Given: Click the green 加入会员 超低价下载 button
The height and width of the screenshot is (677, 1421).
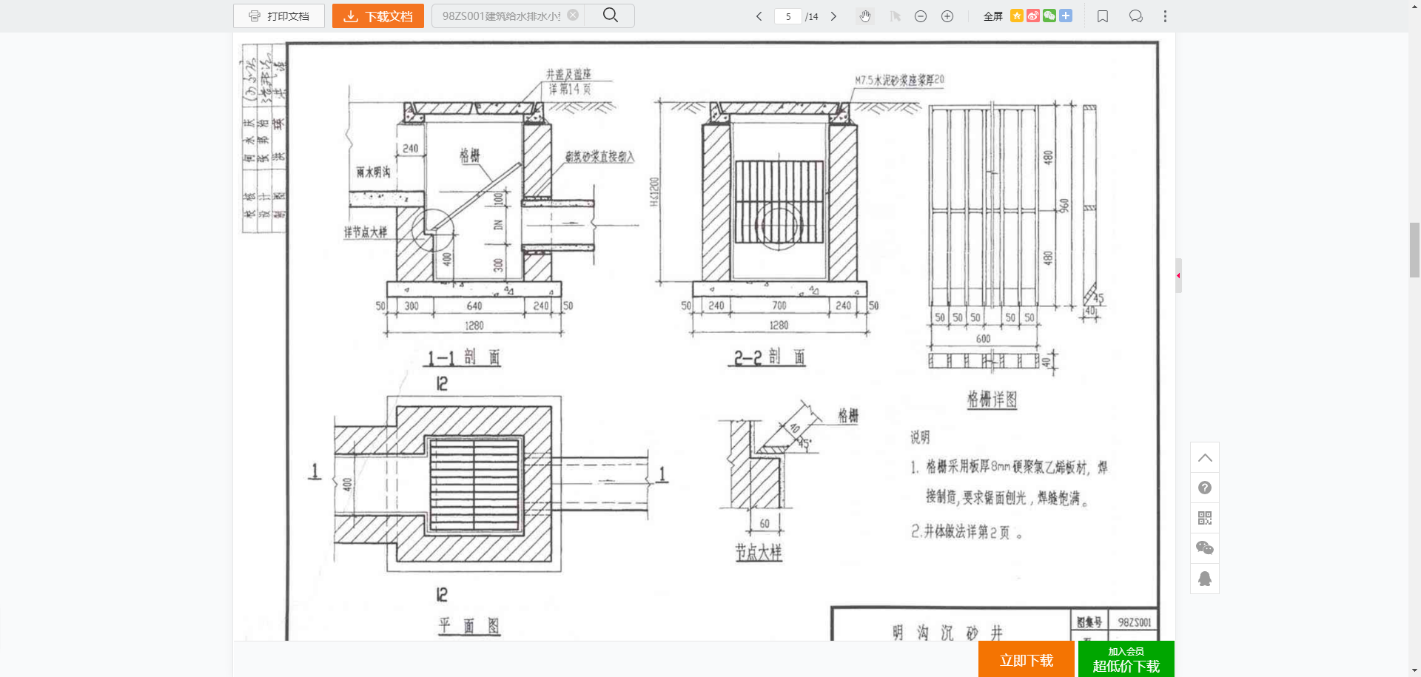Looking at the screenshot, I should tap(1126, 660).
